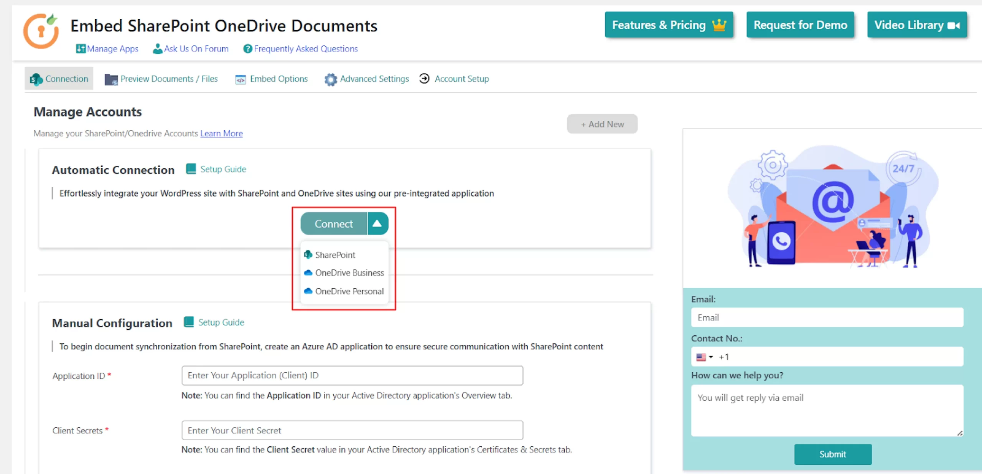Image resolution: width=982 pixels, height=474 pixels.
Task: Open the country code selector for Contact No.
Action: point(704,357)
